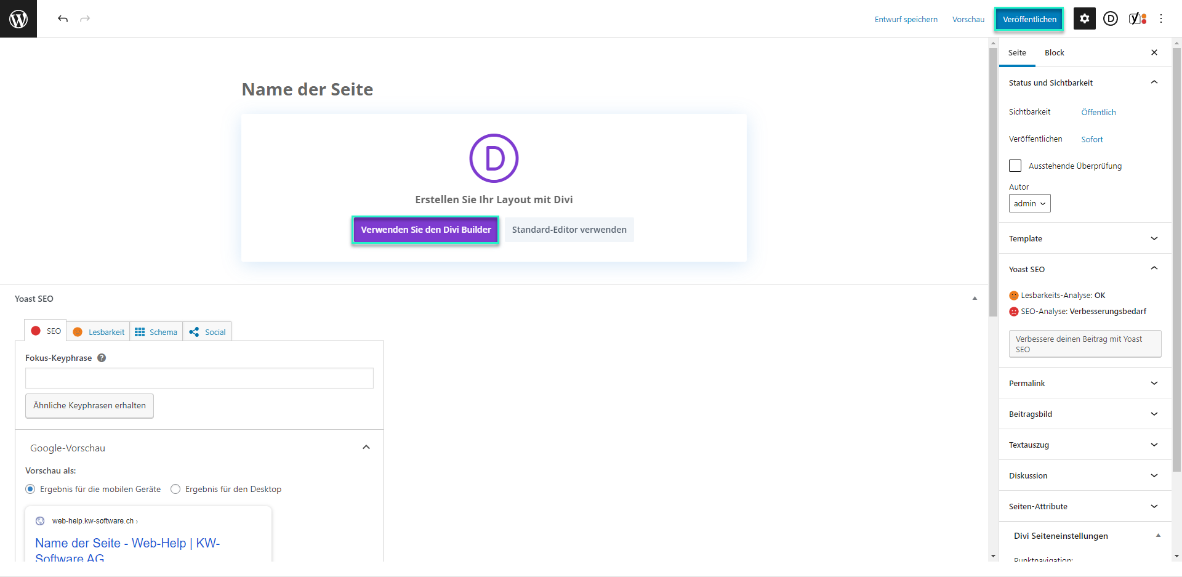Open the Autor admin dropdown
The width and height of the screenshot is (1182, 577).
[x=1029, y=203]
